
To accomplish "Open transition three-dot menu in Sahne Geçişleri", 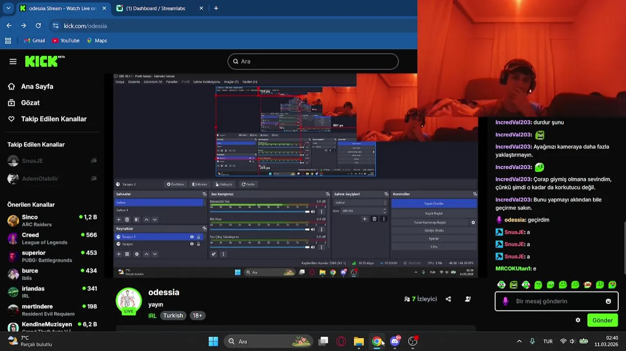I will coord(384,219).
